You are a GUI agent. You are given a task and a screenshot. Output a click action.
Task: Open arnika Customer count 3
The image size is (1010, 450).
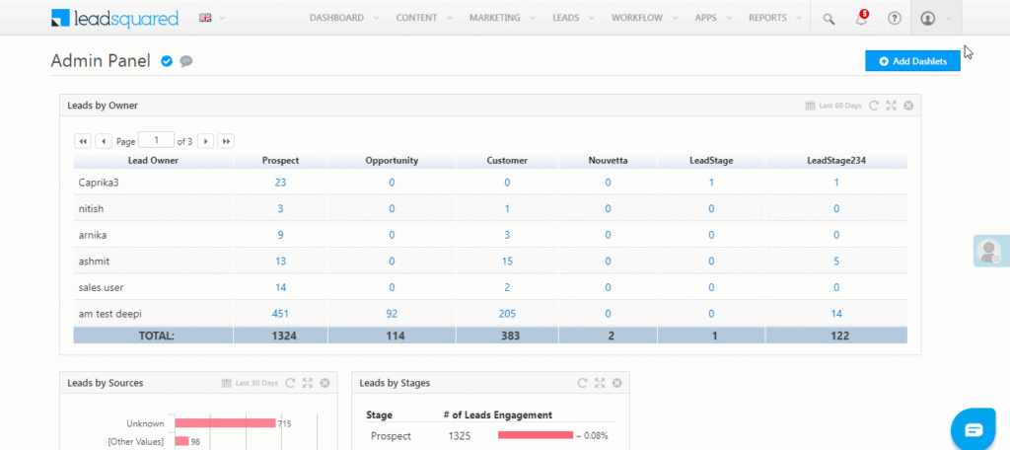507,235
